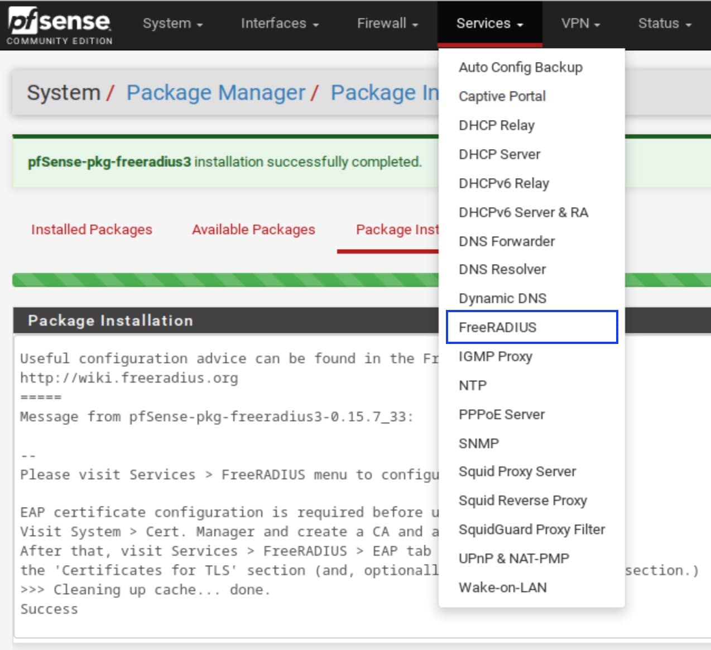Open DHCPv6 Server & RA
Viewport: 711px width, 650px height.
pyautogui.click(x=531, y=212)
